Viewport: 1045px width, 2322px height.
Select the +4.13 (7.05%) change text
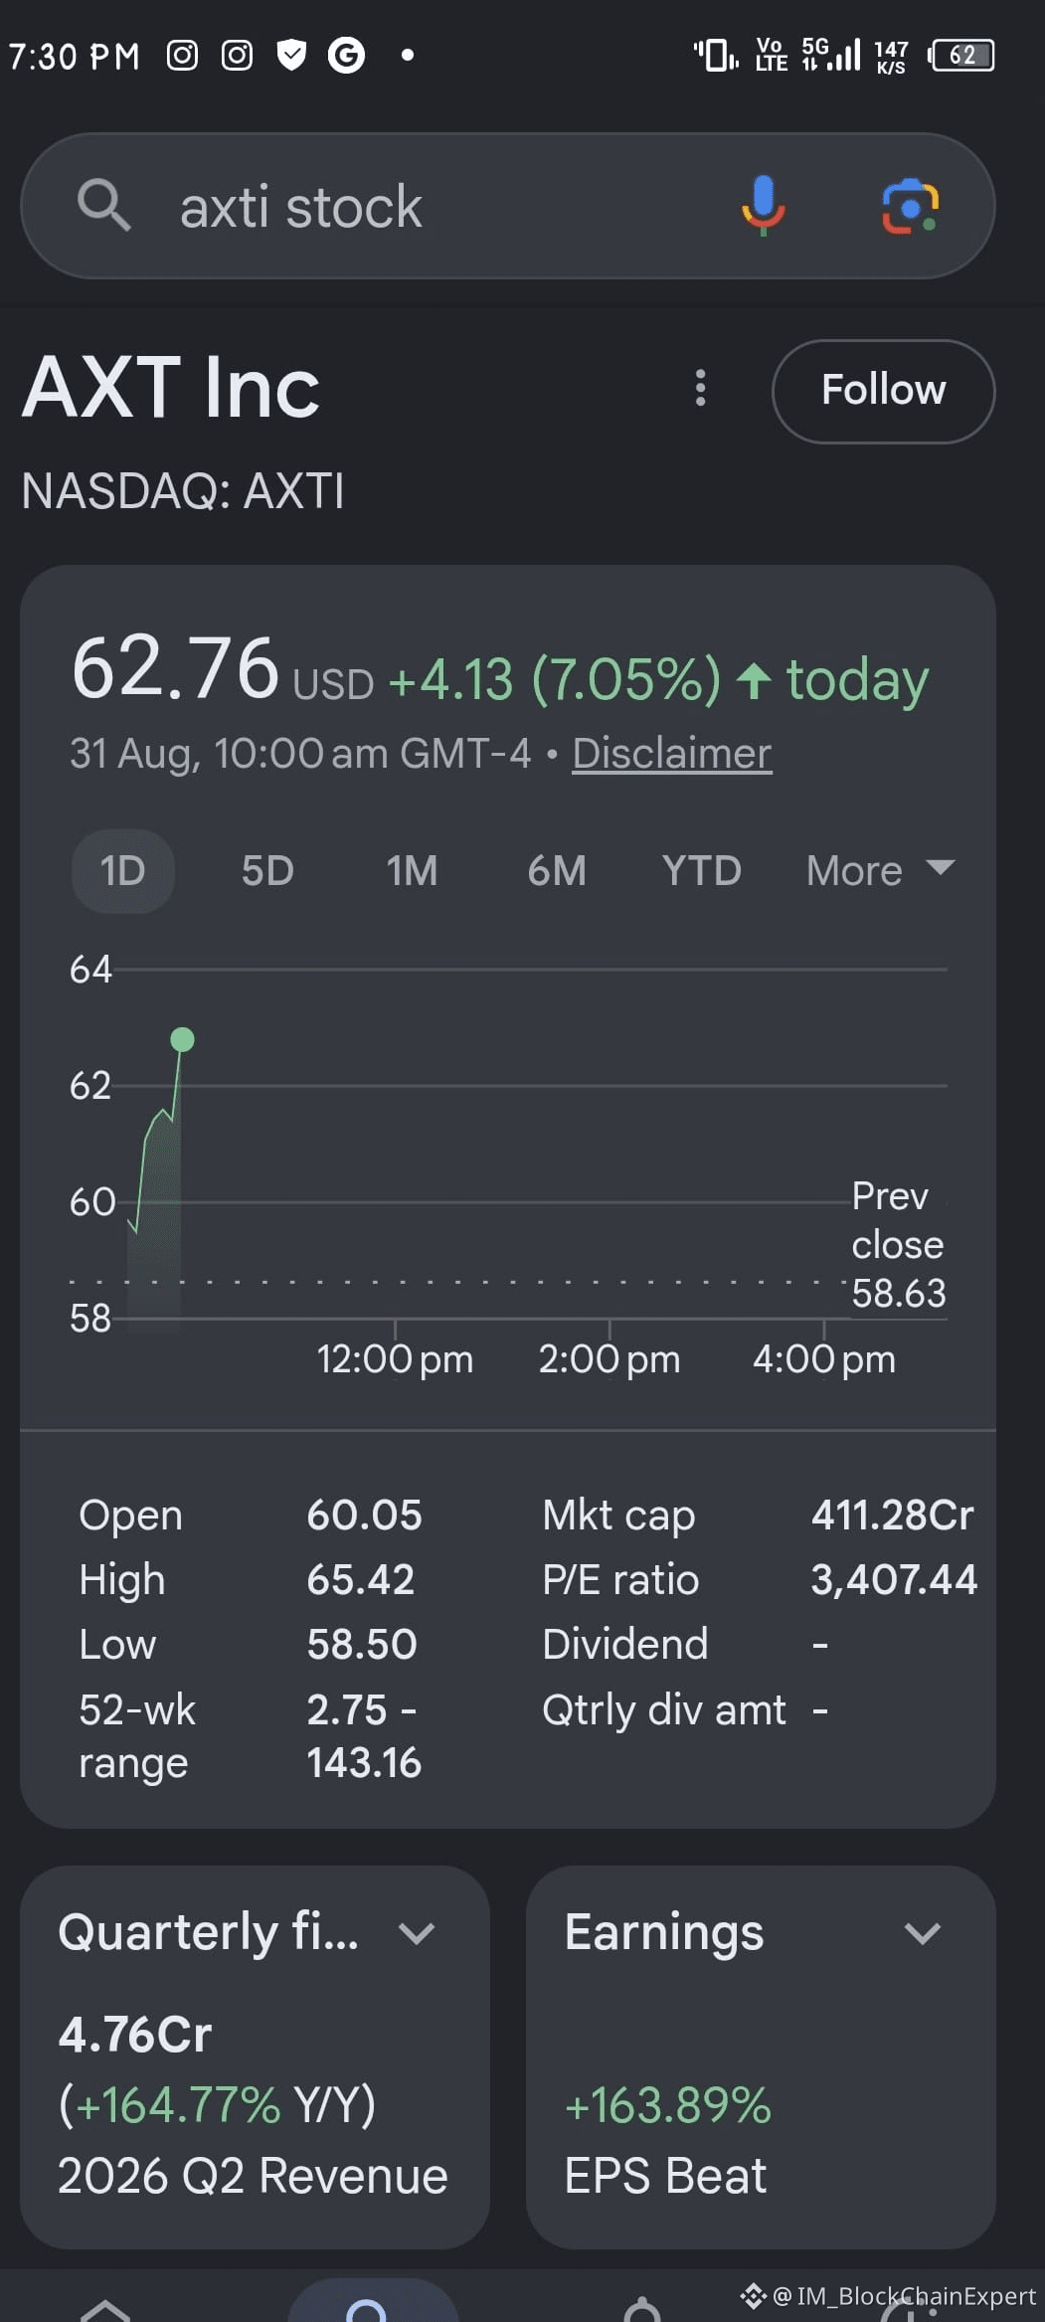(x=554, y=680)
